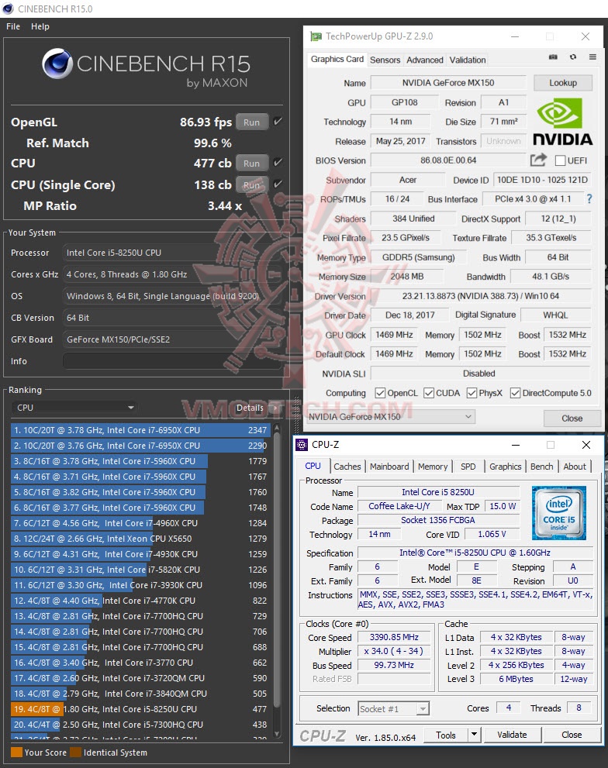Click the Identical System legend swatch
The image size is (608, 768).
(x=75, y=753)
